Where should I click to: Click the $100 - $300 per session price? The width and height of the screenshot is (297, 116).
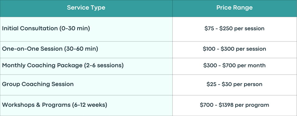[235, 49]
